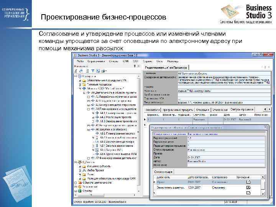
Task: Click the A6.3 Заключение договора process icon
Action: pyautogui.click(x=97, y=142)
